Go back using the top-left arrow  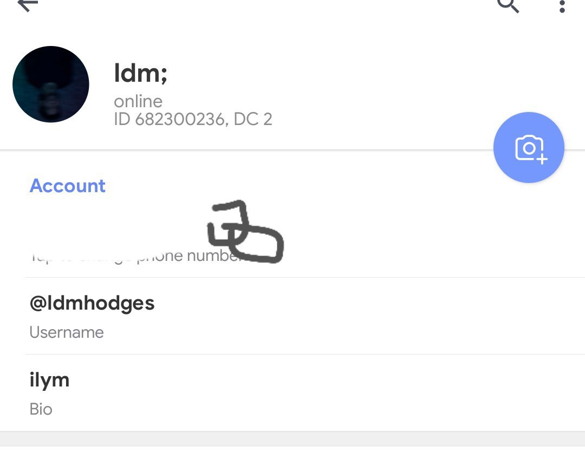pos(28,4)
